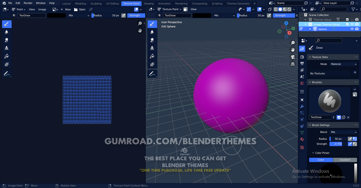Switch to the Themes Generator workspace tab
This screenshot has width=361, height=188.
click(238, 4)
